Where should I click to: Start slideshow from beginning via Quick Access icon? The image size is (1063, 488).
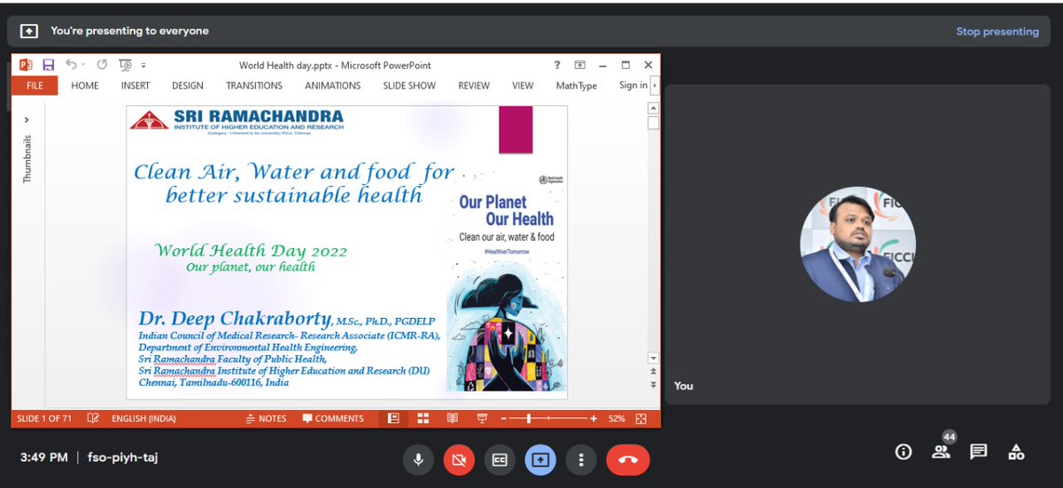(126, 65)
